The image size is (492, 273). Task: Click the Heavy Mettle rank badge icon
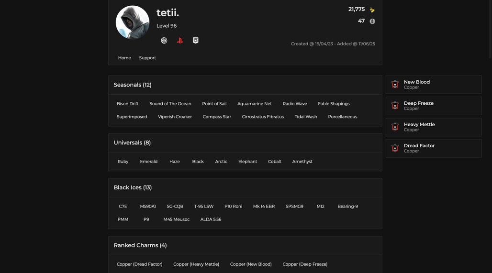[x=395, y=127]
